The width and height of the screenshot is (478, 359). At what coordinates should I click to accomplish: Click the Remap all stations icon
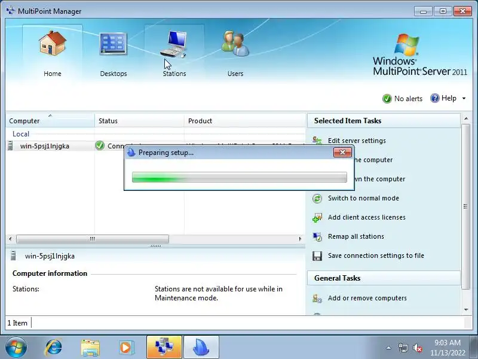pyautogui.click(x=317, y=237)
